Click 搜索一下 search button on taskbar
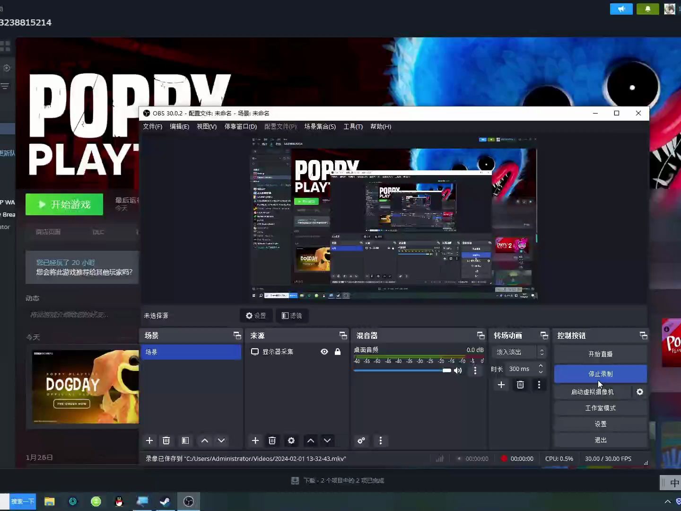This screenshot has width=681, height=511. (x=23, y=502)
